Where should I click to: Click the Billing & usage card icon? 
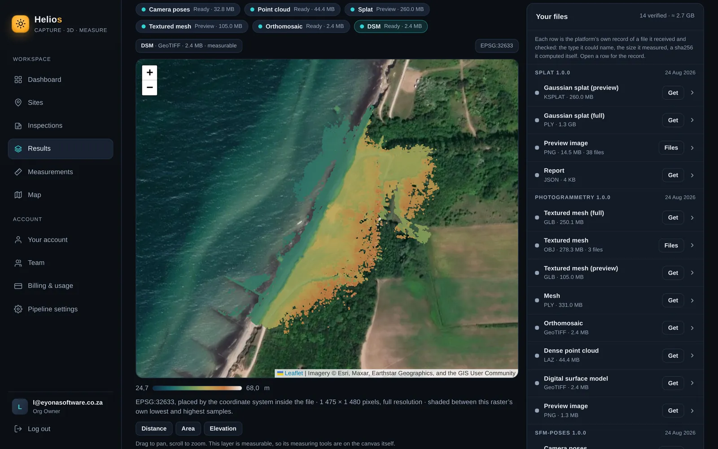(x=18, y=286)
